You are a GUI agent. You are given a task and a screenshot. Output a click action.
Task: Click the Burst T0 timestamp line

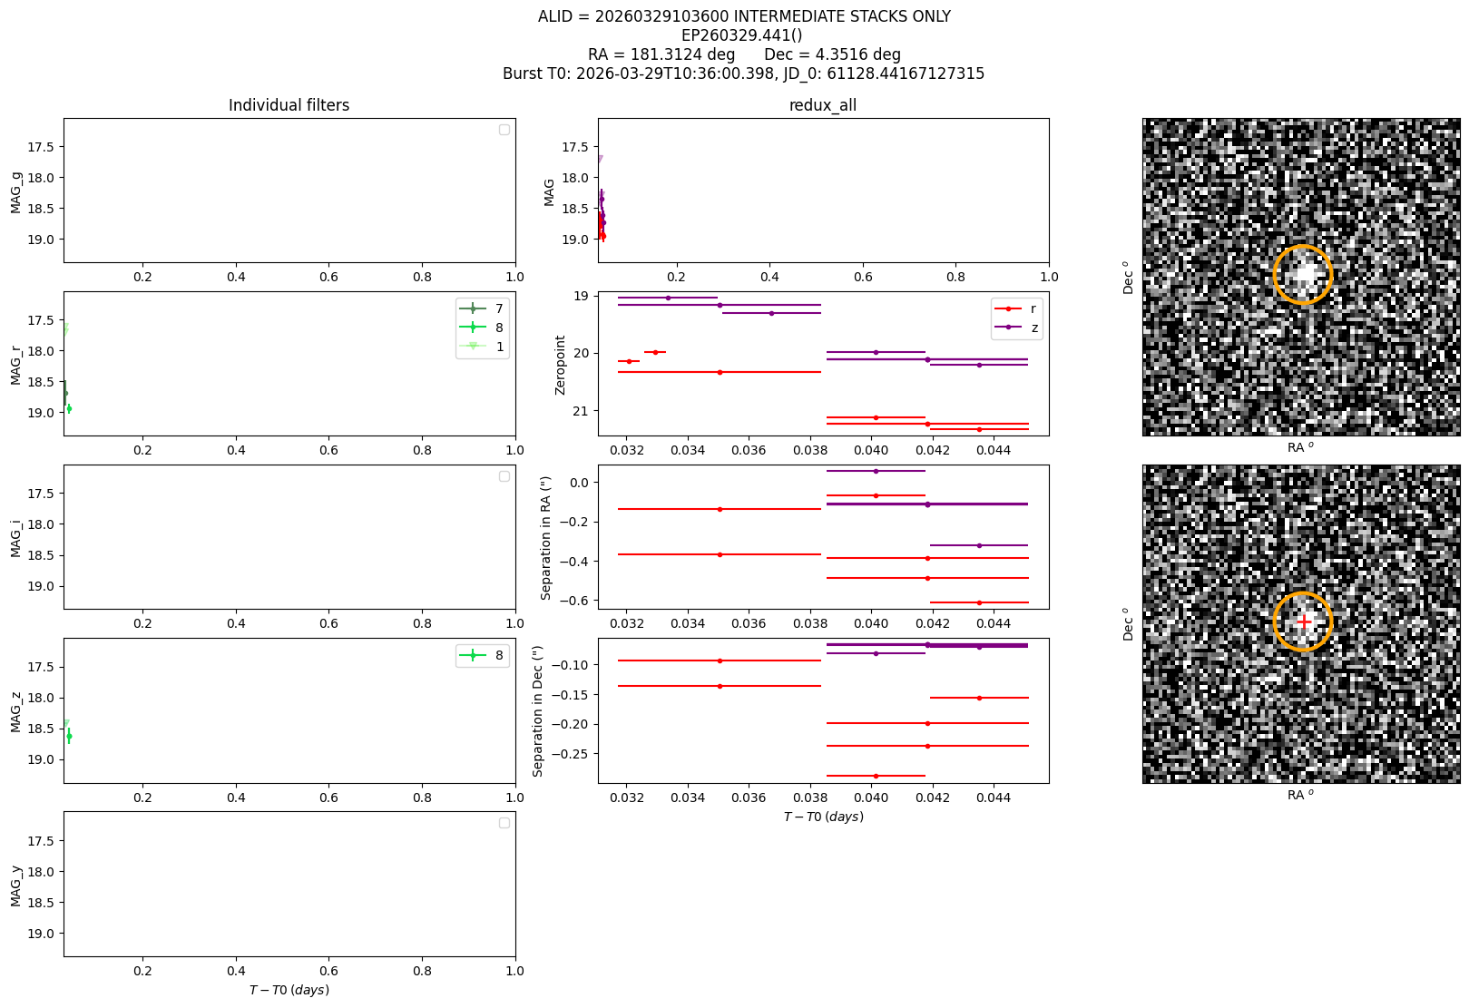[743, 73]
